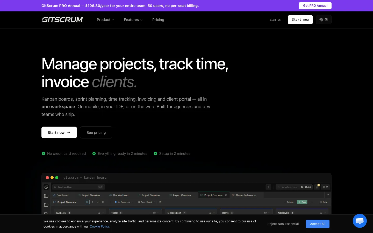Image resolution: width=373 pixels, height=233 pixels.
Task: Open the Cookie Policy link
Action: (x=100, y=227)
